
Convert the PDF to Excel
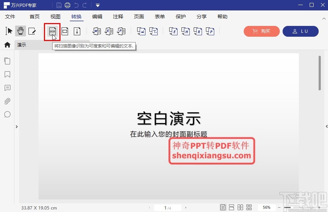[x=109, y=31]
